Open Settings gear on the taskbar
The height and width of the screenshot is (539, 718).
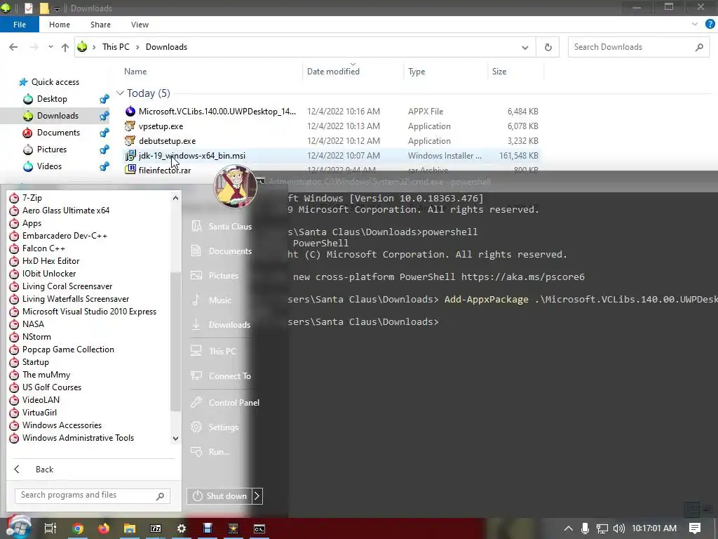point(182,528)
